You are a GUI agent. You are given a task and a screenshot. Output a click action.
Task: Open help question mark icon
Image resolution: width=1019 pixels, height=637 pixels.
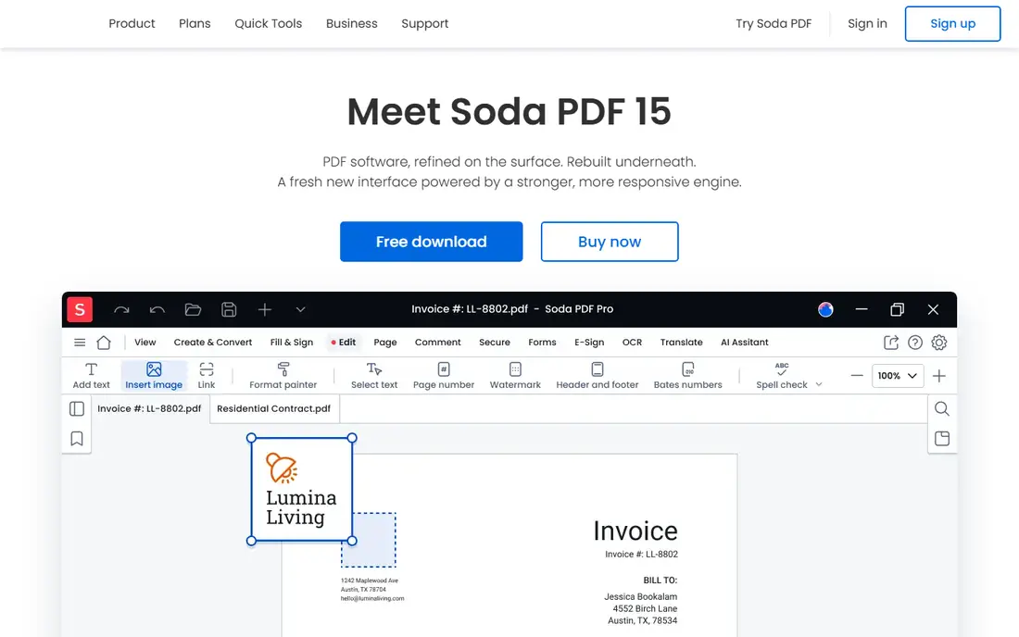[x=915, y=343]
